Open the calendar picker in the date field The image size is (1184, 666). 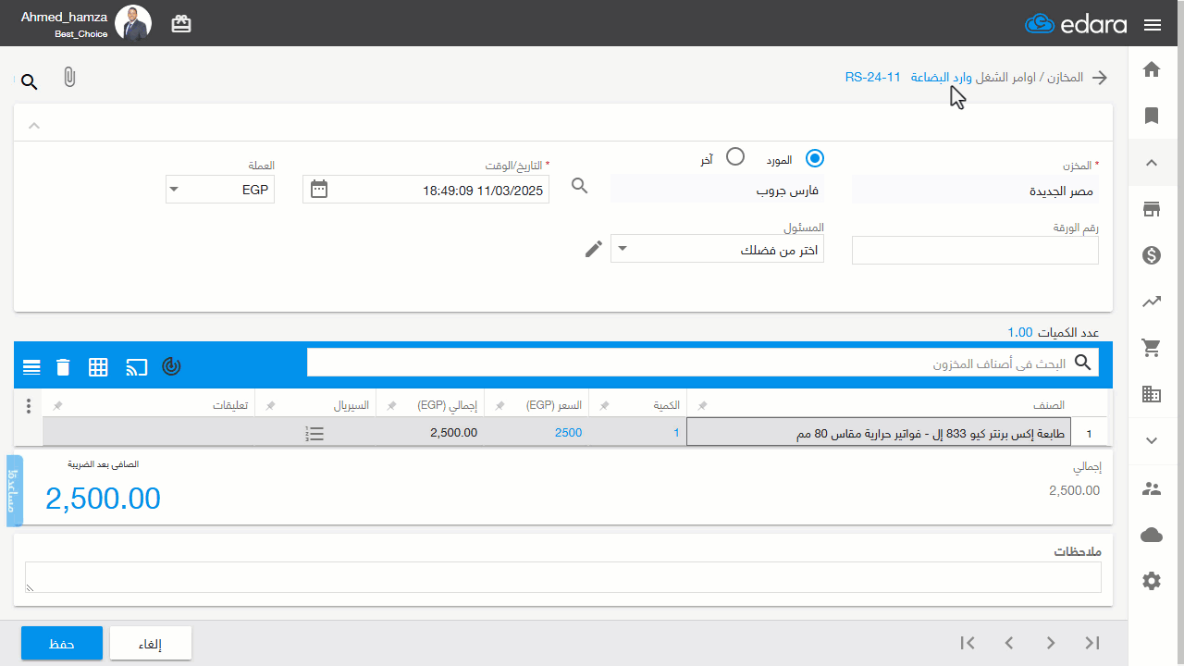pyautogui.click(x=319, y=189)
